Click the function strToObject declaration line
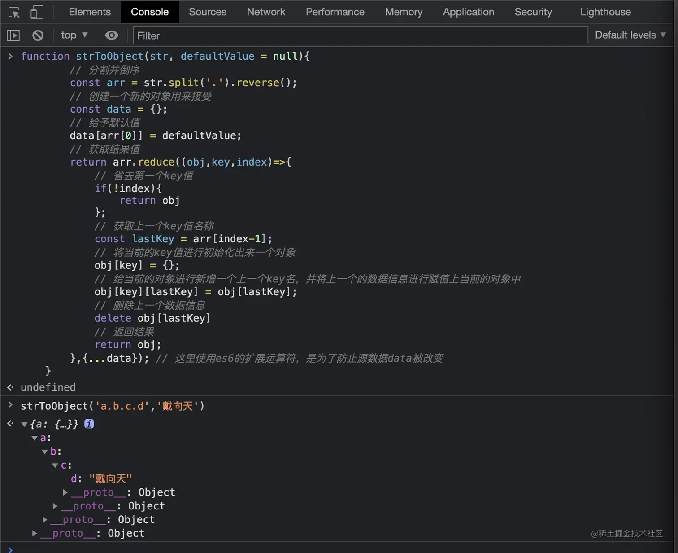 165,56
